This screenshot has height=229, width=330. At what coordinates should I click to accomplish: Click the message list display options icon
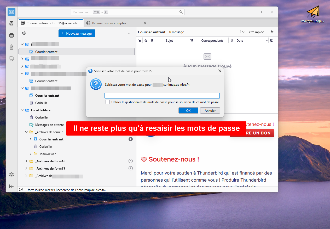[x=273, y=32]
